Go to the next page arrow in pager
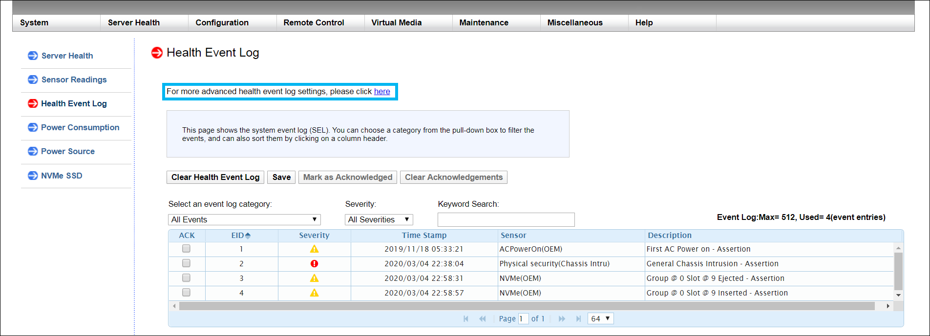 [562, 319]
